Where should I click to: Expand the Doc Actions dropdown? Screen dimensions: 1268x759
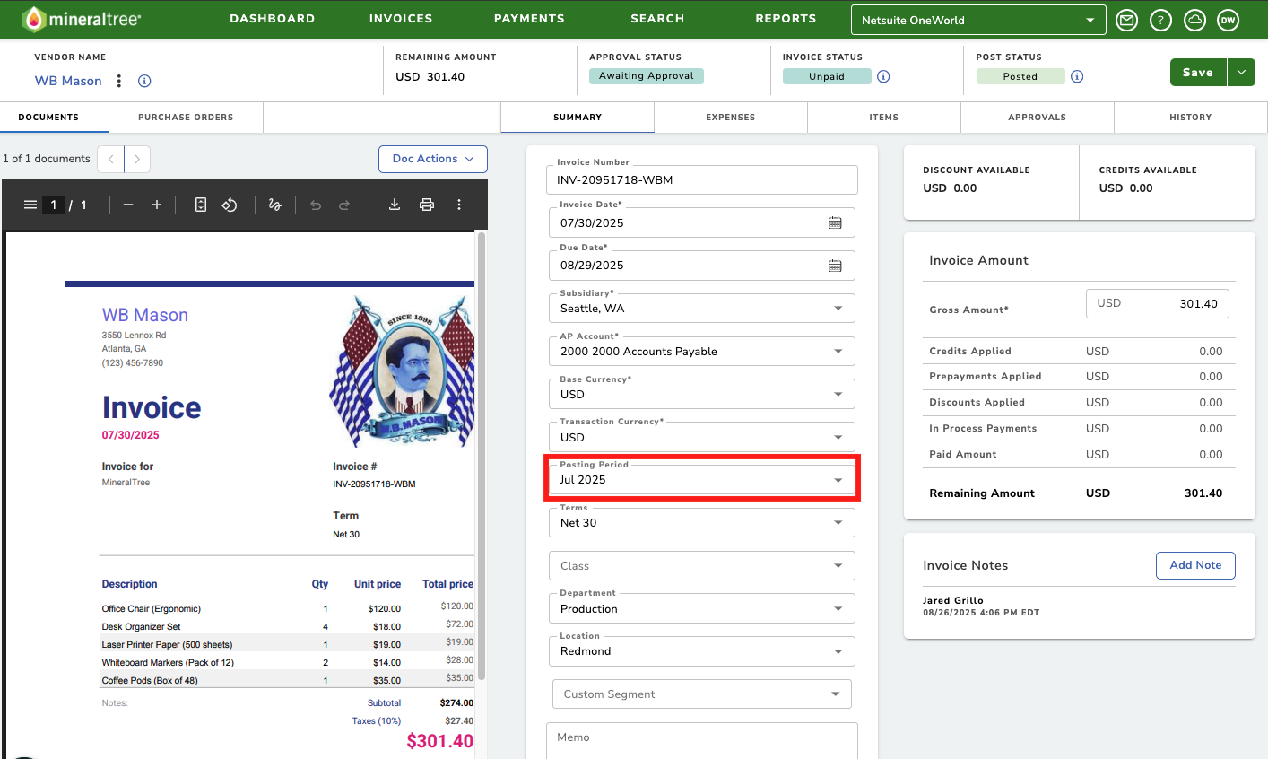pyautogui.click(x=433, y=159)
